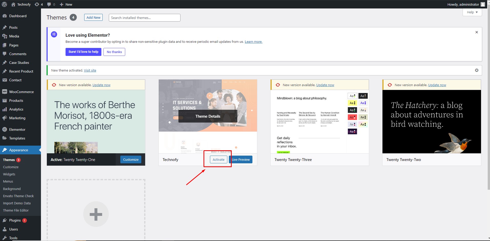The image size is (490, 241).
Task: Click the Elementor icon in sidebar
Action: pos(5,129)
